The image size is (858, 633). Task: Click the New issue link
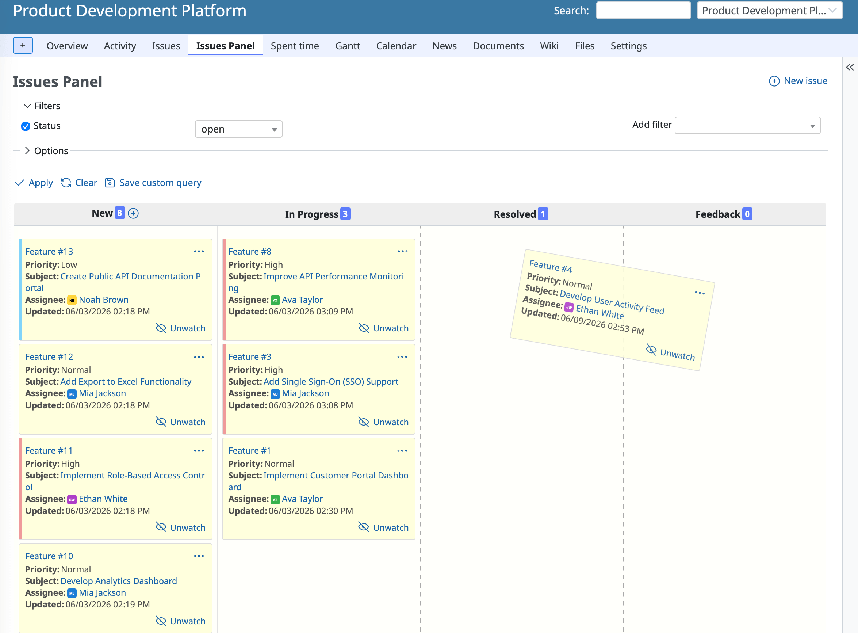[798, 81]
